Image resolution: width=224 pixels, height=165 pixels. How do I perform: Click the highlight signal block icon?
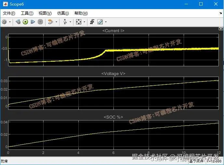50,22
